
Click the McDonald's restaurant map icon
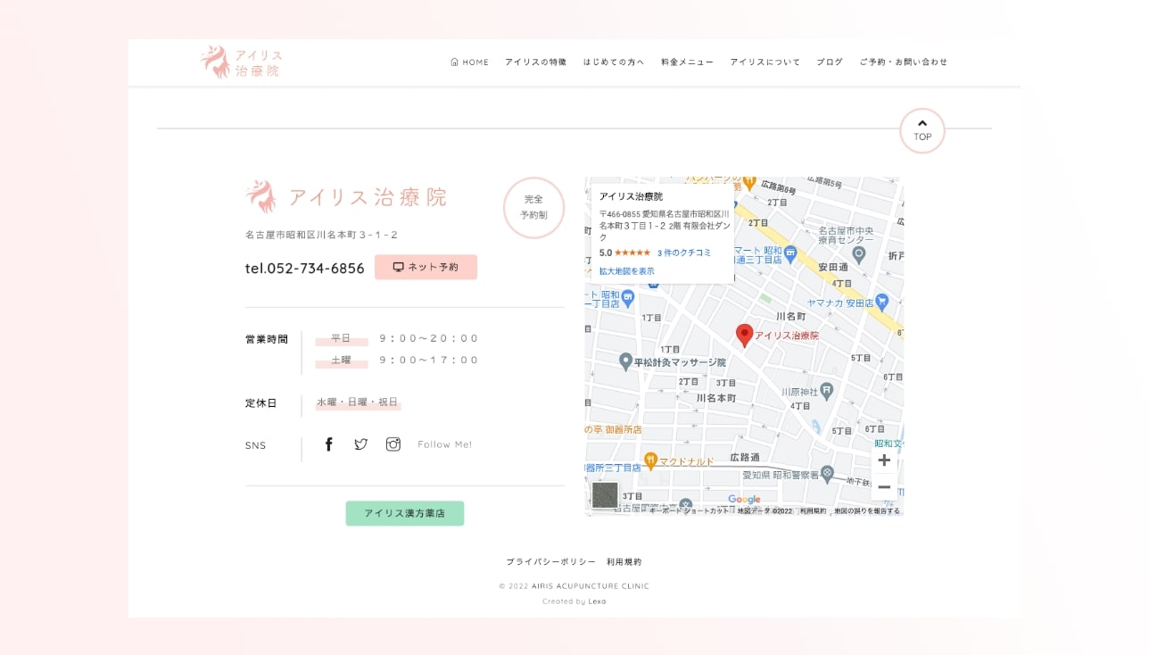651,460
